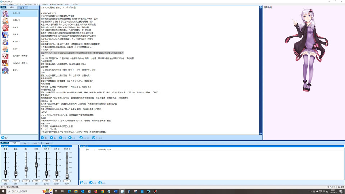Image resolution: width=345 pixels, height=194 pixels.
Task: Open the 編集(E) menu
Action: [11, 4]
